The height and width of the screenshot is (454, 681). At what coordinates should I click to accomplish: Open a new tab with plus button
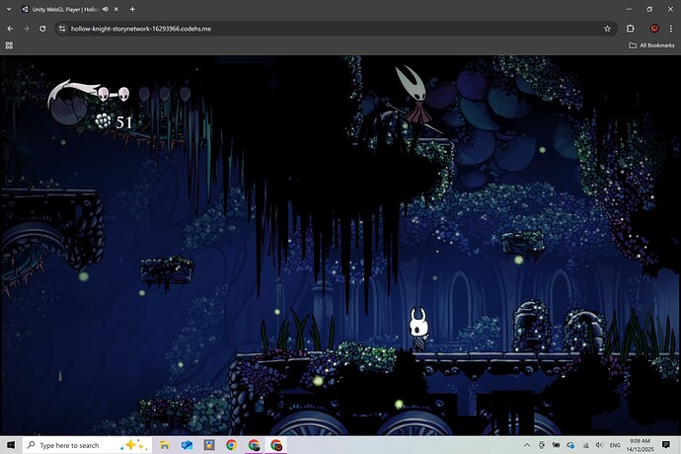[132, 9]
